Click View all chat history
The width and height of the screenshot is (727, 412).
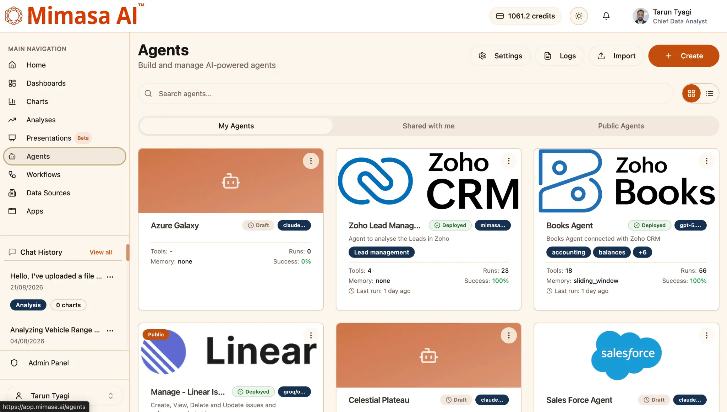click(101, 252)
